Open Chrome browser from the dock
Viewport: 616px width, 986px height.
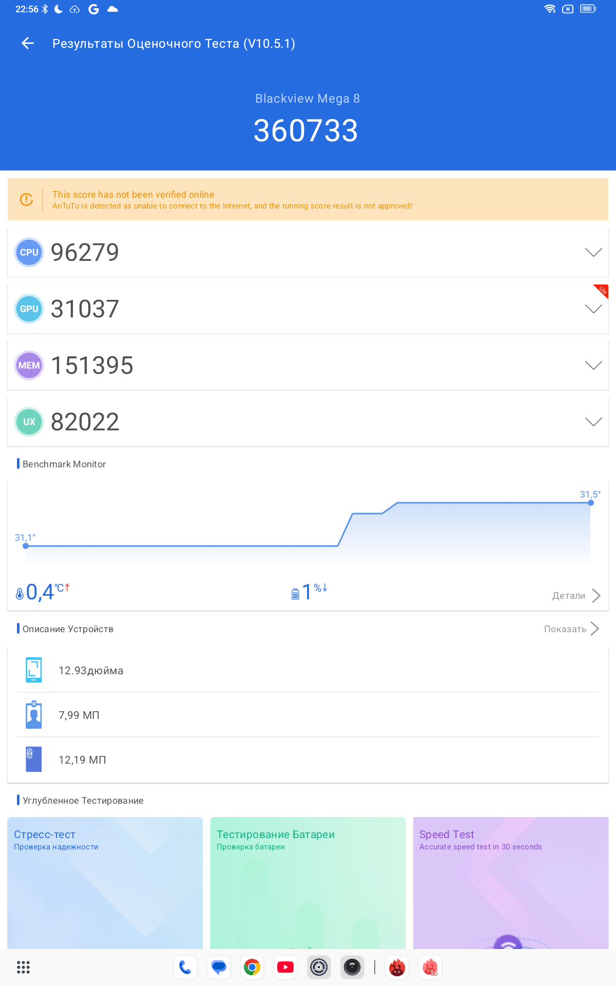(x=252, y=968)
